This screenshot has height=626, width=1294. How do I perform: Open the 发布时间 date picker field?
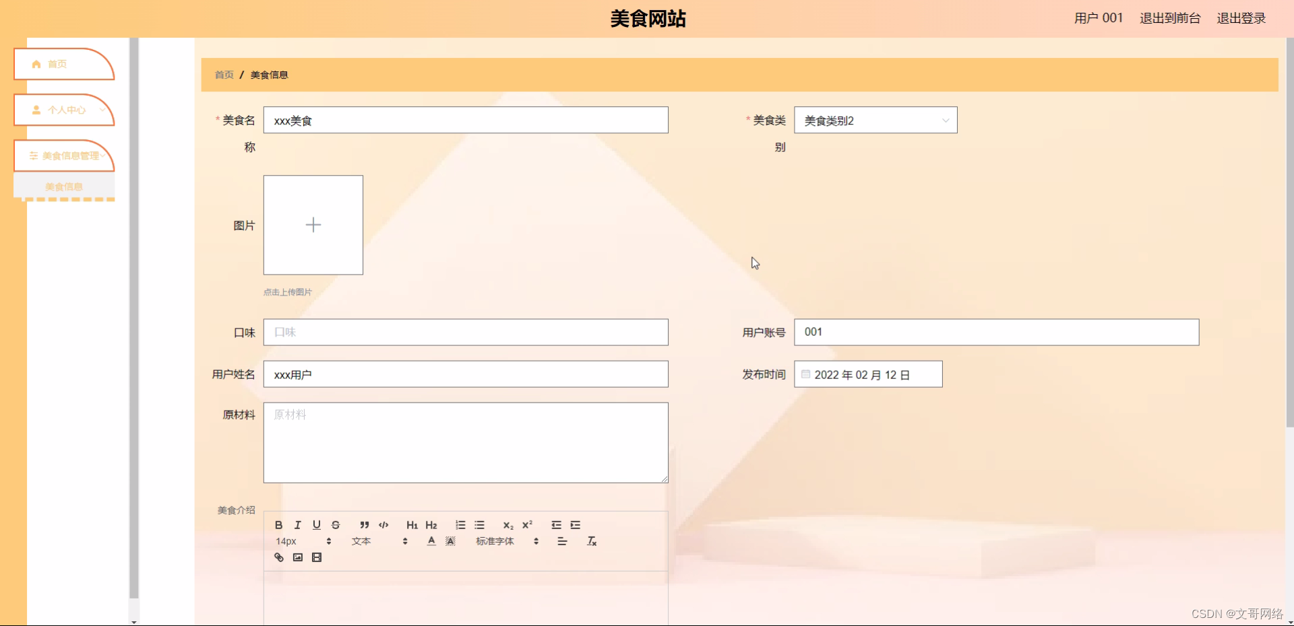[x=868, y=374]
